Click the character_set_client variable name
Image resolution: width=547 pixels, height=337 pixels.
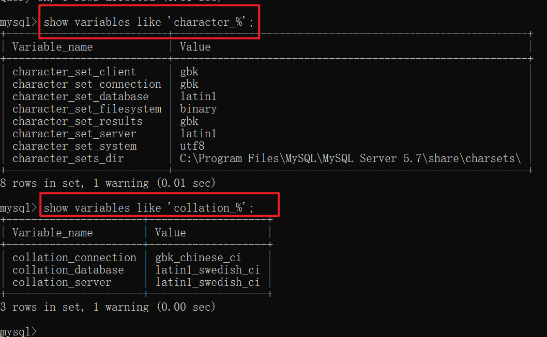[x=74, y=72]
